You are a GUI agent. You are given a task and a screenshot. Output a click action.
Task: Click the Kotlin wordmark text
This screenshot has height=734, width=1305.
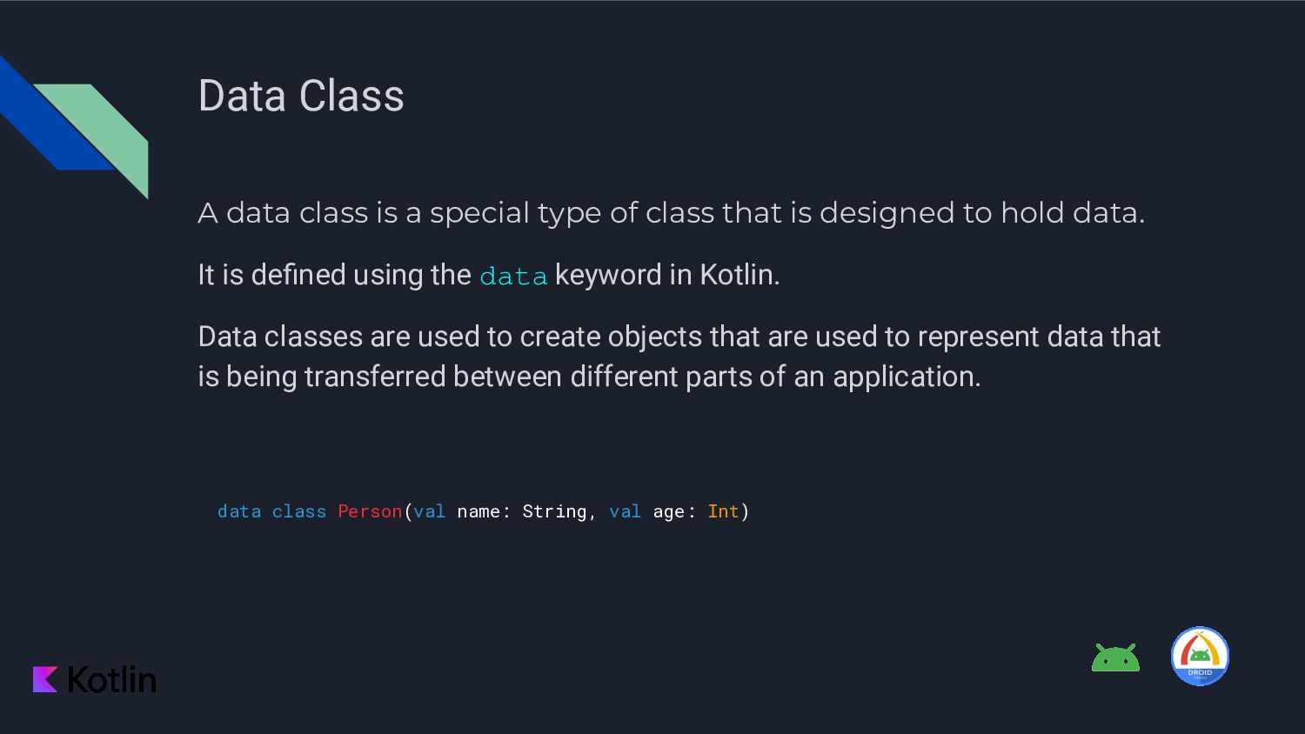pos(112,679)
